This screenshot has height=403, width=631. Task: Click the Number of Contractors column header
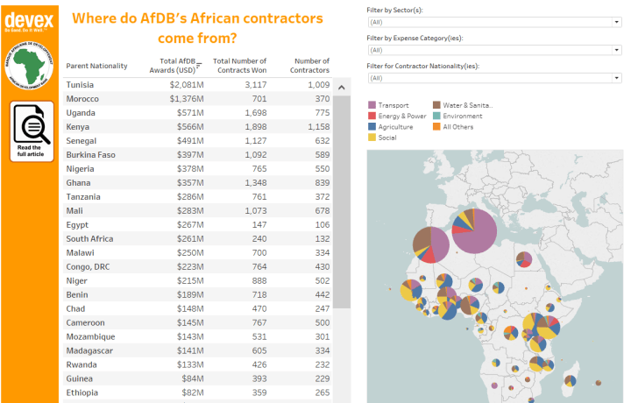[309, 66]
